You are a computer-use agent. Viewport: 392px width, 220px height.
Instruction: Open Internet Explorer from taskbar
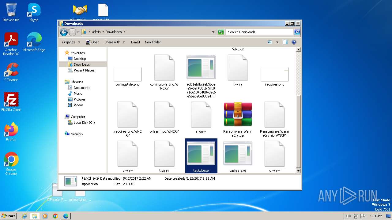(x=24, y=216)
